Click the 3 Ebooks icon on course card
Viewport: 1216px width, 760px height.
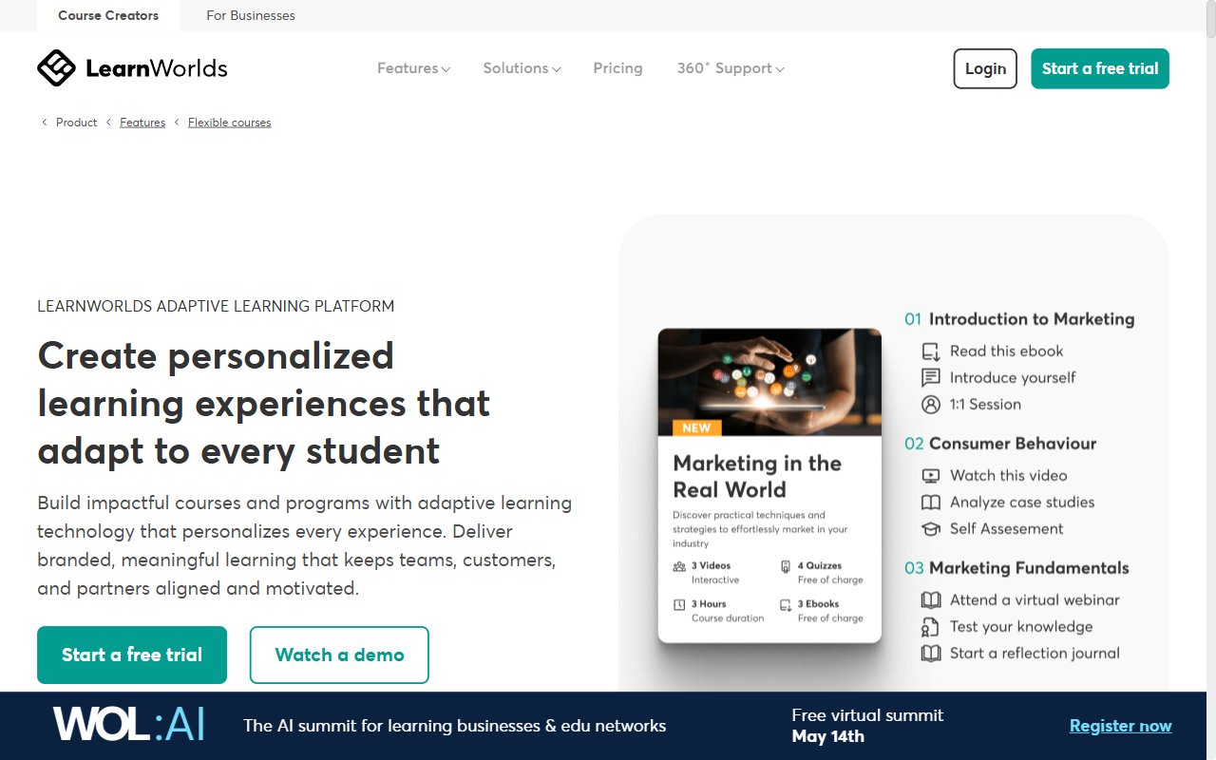click(786, 604)
